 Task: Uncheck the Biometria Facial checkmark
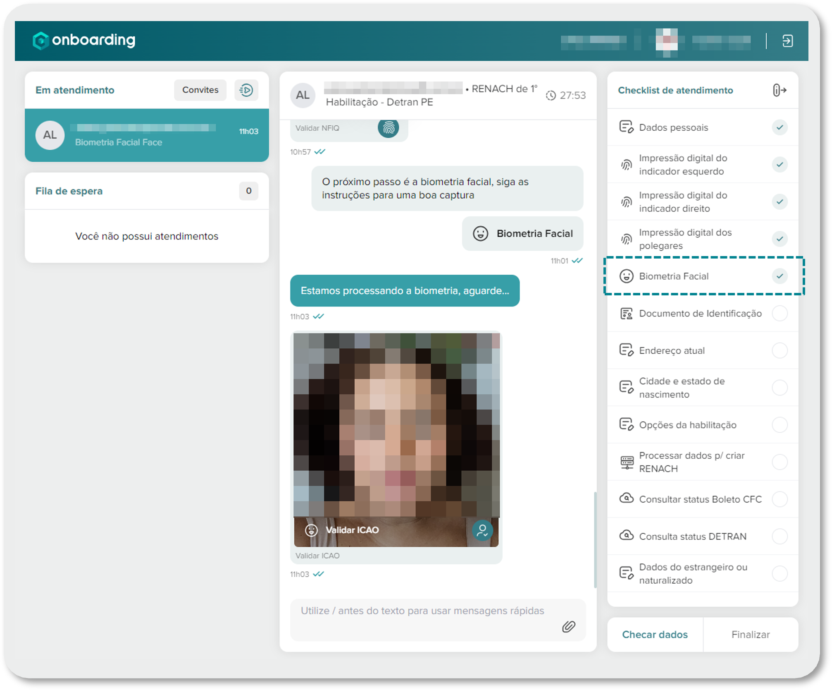(x=780, y=276)
